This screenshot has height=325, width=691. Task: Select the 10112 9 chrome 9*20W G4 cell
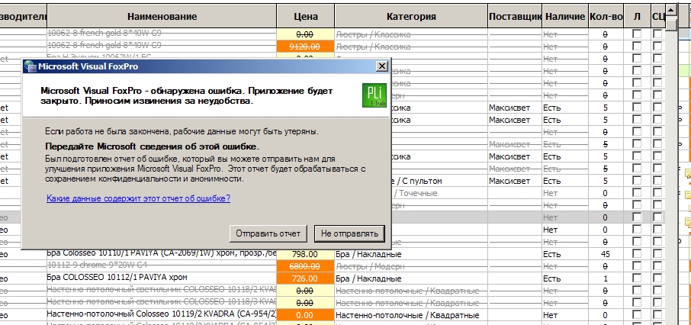[162, 266]
